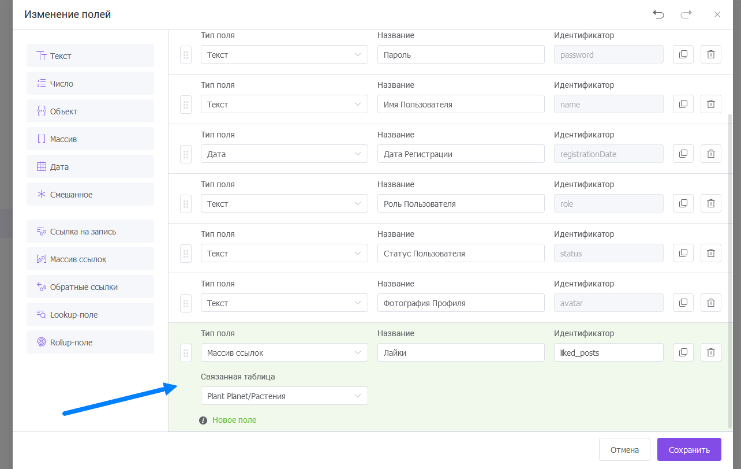Screen dimensions: 741x469
Task: Duplicate the Пароль field row
Action: 683,54
